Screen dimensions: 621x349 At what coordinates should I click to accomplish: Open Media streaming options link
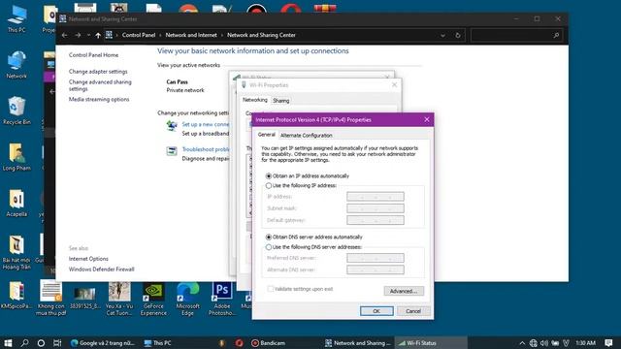99,99
